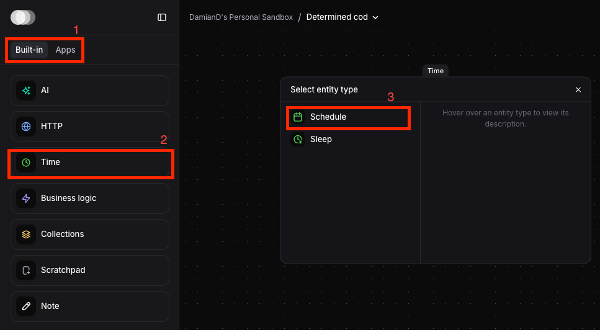600x330 pixels.
Task: Click the Scratchpad icon
Action: tap(26, 270)
